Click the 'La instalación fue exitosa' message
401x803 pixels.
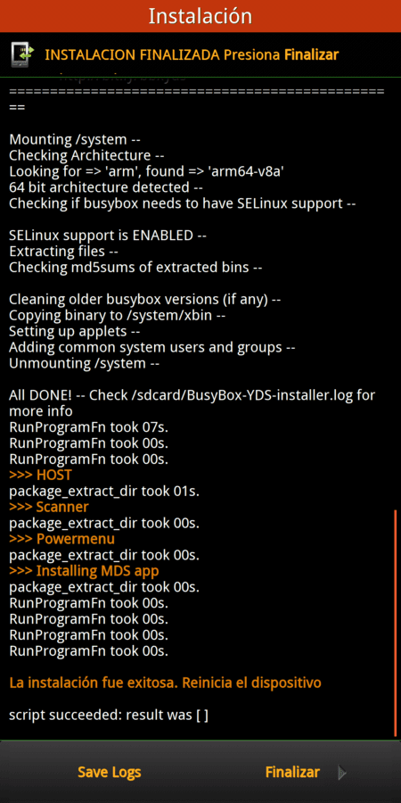tap(165, 683)
